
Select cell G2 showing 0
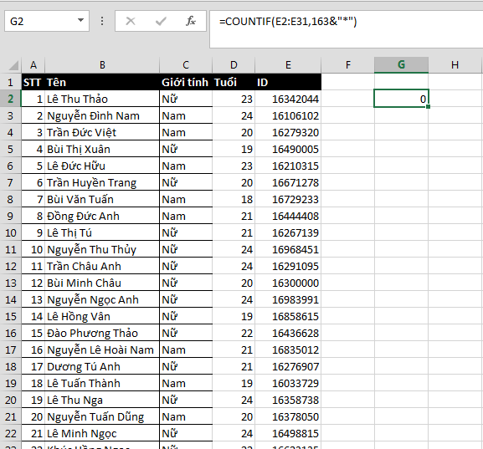pyautogui.click(x=401, y=99)
